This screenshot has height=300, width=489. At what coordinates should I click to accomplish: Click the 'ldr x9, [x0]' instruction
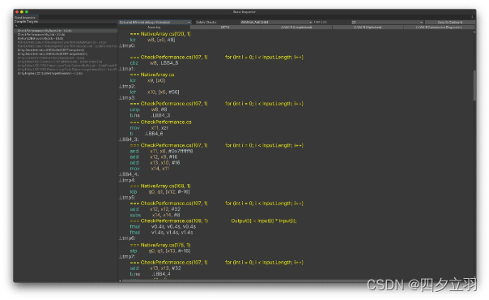point(147,80)
